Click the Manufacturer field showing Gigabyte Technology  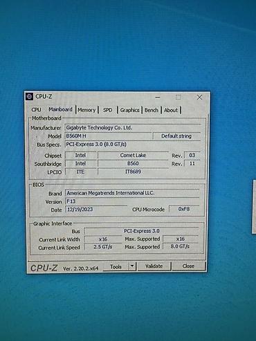coord(133,128)
